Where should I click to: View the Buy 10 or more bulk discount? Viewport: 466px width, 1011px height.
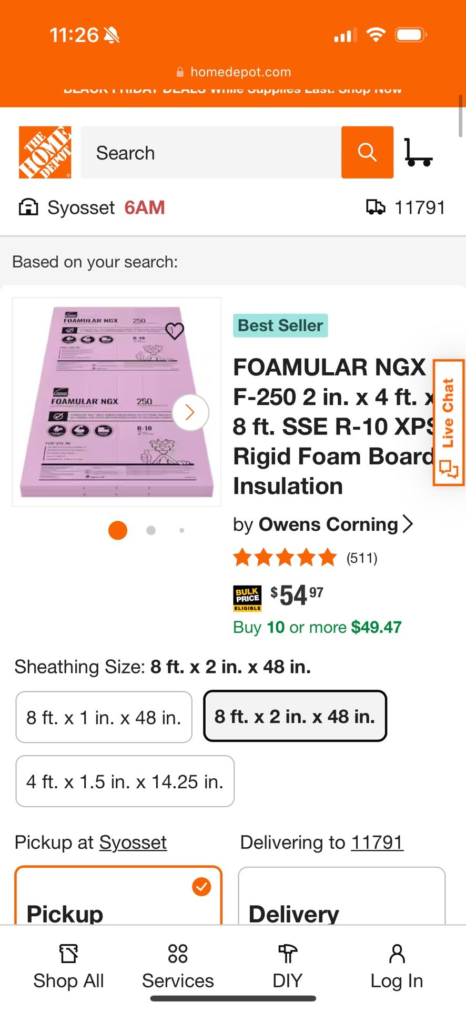317,627
